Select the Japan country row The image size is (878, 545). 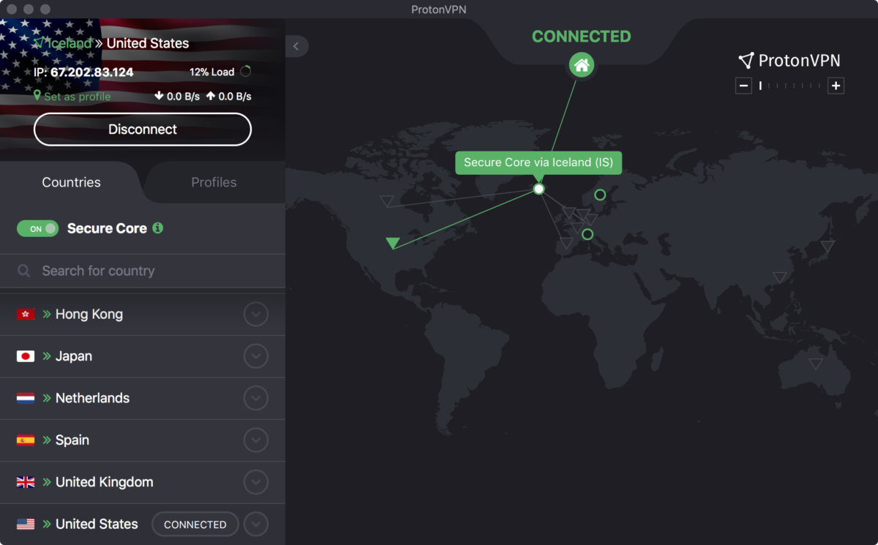pyautogui.click(x=143, y=356)
